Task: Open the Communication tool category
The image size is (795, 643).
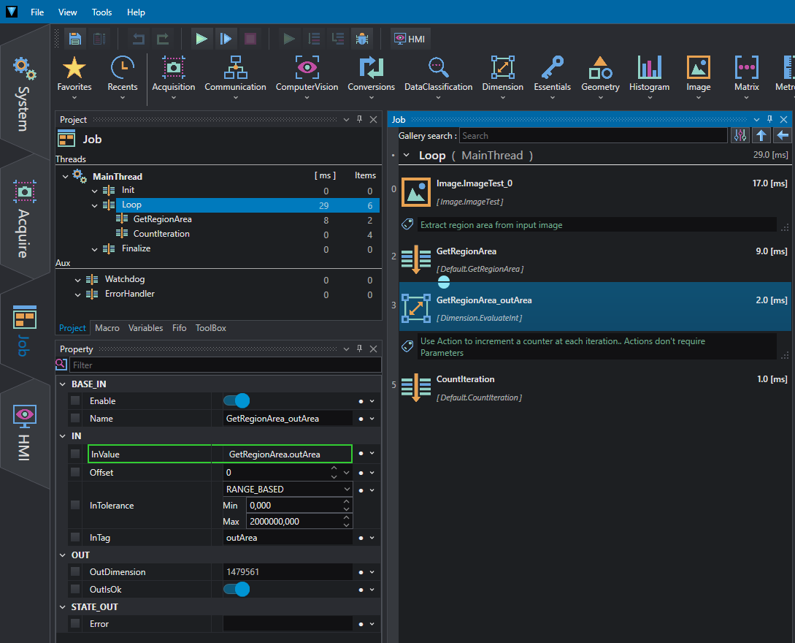Action: click(235, 77)
